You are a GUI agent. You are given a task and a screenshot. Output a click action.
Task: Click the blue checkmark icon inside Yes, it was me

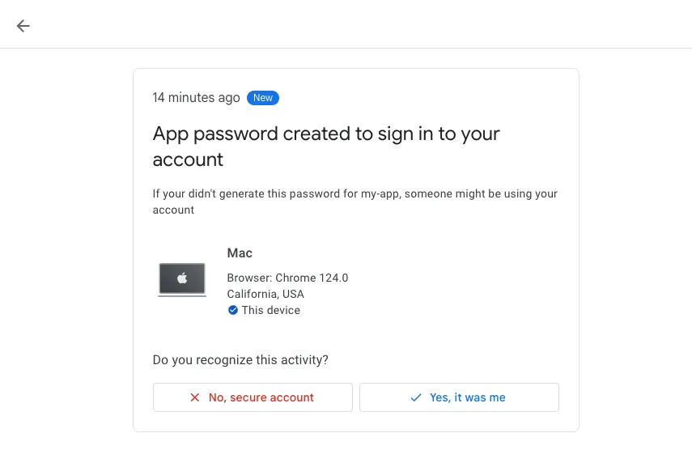click(415, 397)
